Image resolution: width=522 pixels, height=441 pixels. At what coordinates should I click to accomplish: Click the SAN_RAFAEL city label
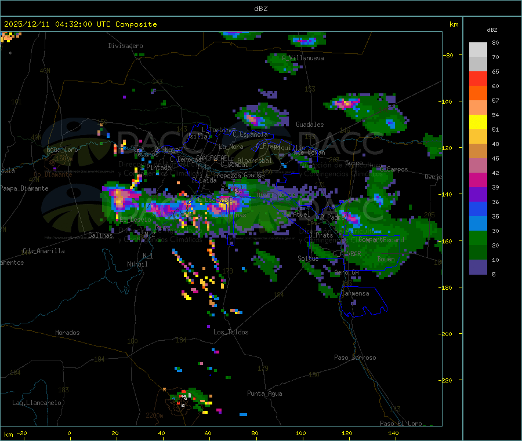(213, 158)
